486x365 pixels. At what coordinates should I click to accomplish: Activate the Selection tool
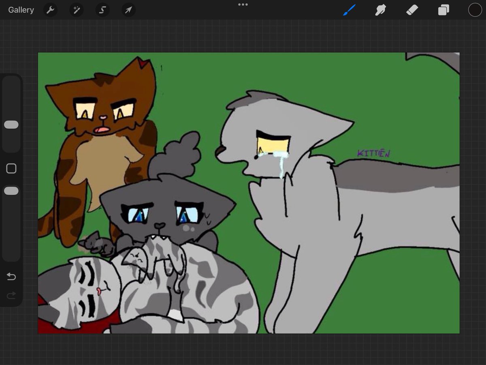coord(102,10)
